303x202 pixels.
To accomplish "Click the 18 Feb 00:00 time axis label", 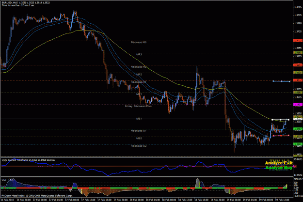I will [x=137, y=200].
